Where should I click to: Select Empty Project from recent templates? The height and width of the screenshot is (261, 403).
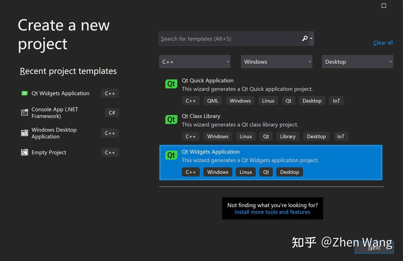49,152
